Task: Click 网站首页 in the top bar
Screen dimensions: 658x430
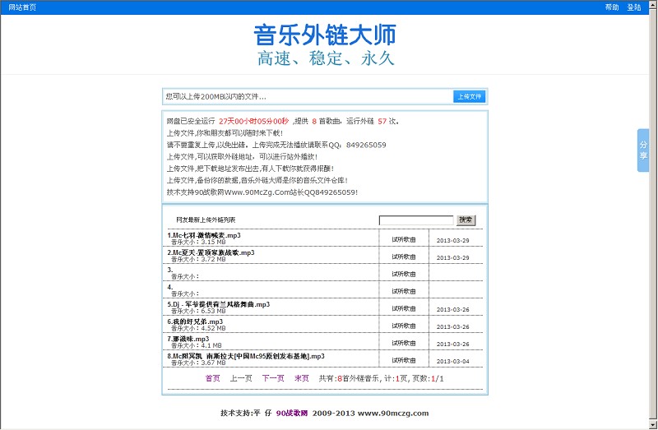Action: coord(22,7)
